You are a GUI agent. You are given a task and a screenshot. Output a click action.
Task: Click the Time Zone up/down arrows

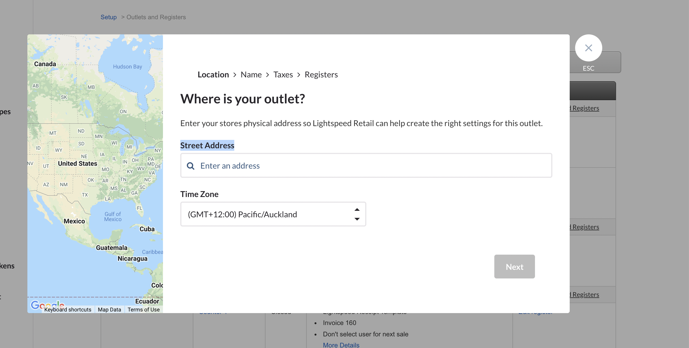pos(357,214)
